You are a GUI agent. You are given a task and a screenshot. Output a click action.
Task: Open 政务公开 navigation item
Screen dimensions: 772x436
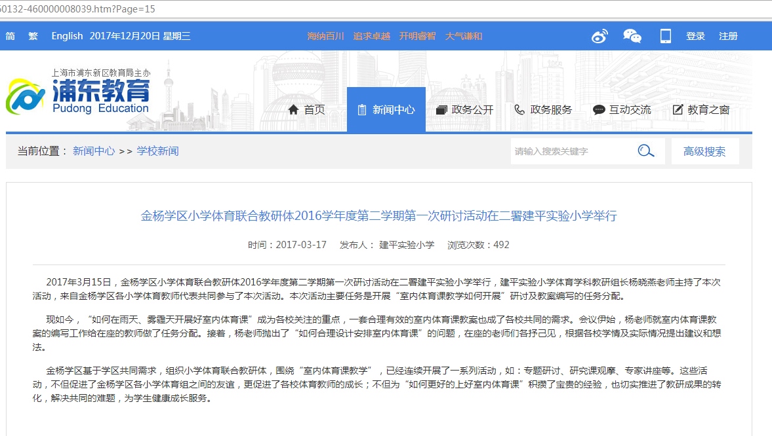[x=465, y=109]
